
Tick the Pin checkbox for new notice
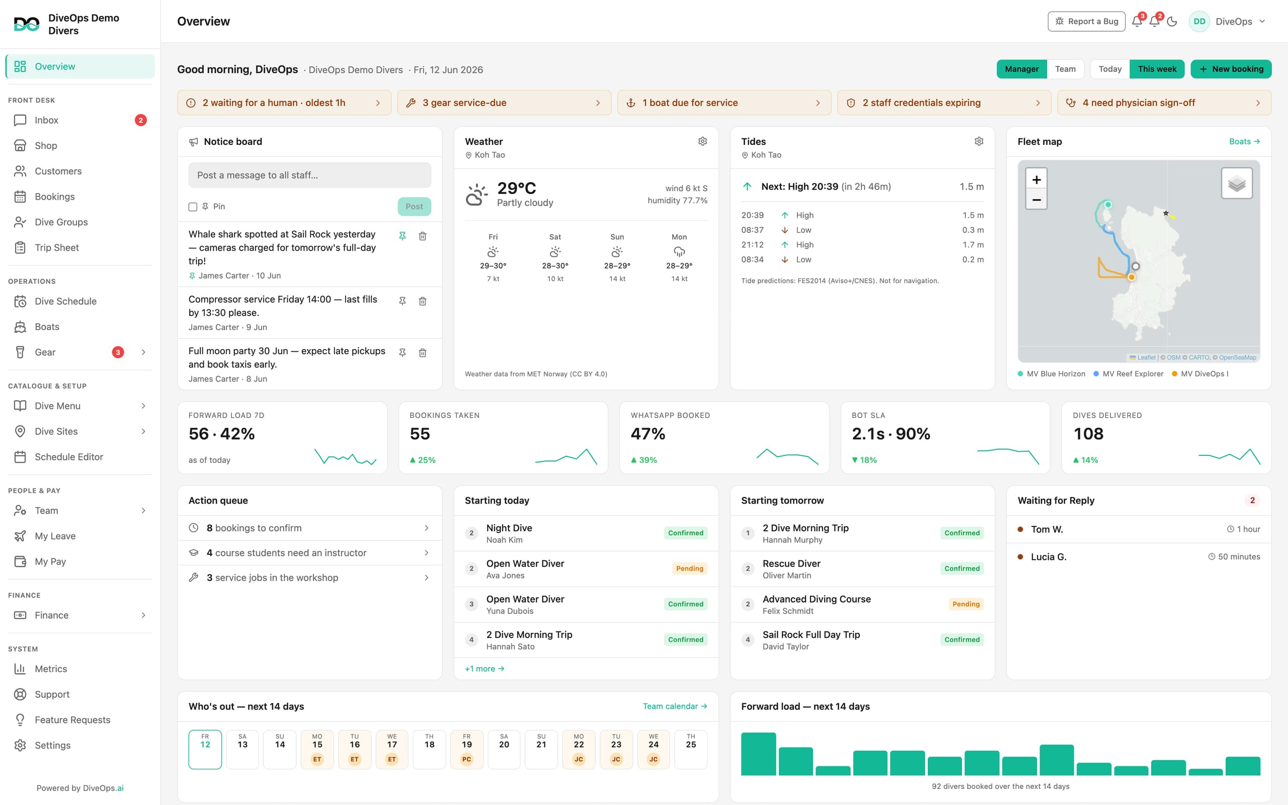point(193,207)
